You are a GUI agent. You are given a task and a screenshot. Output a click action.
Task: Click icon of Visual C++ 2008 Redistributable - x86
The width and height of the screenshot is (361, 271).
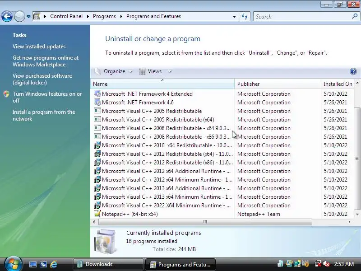[97, 137]
